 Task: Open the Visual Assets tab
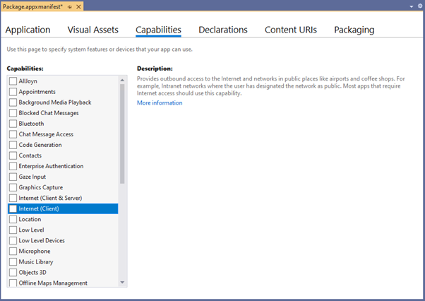93,30
